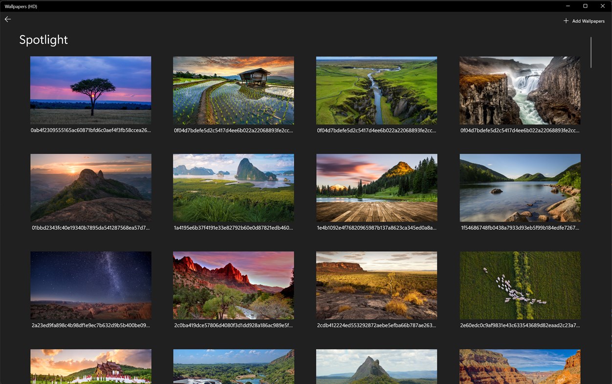This screenshot has width=612, height=384.
Task: Select the Milky Way night sky wallpaper
Action: (x=90, y=285)
